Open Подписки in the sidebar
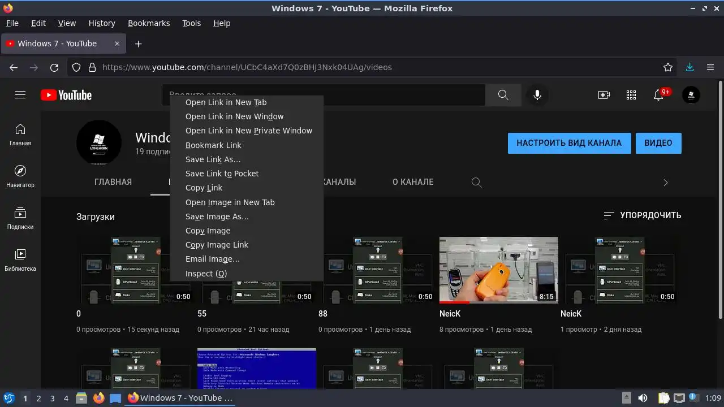The height and width of the screenshot is (407, 724). 20,218
